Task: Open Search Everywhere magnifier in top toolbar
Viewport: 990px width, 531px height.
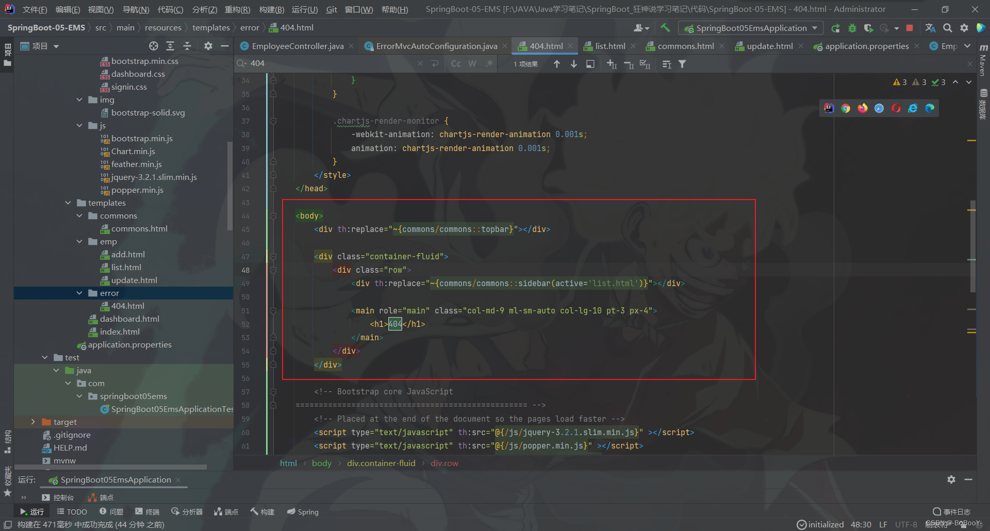Action: click(x=948, y=28)
